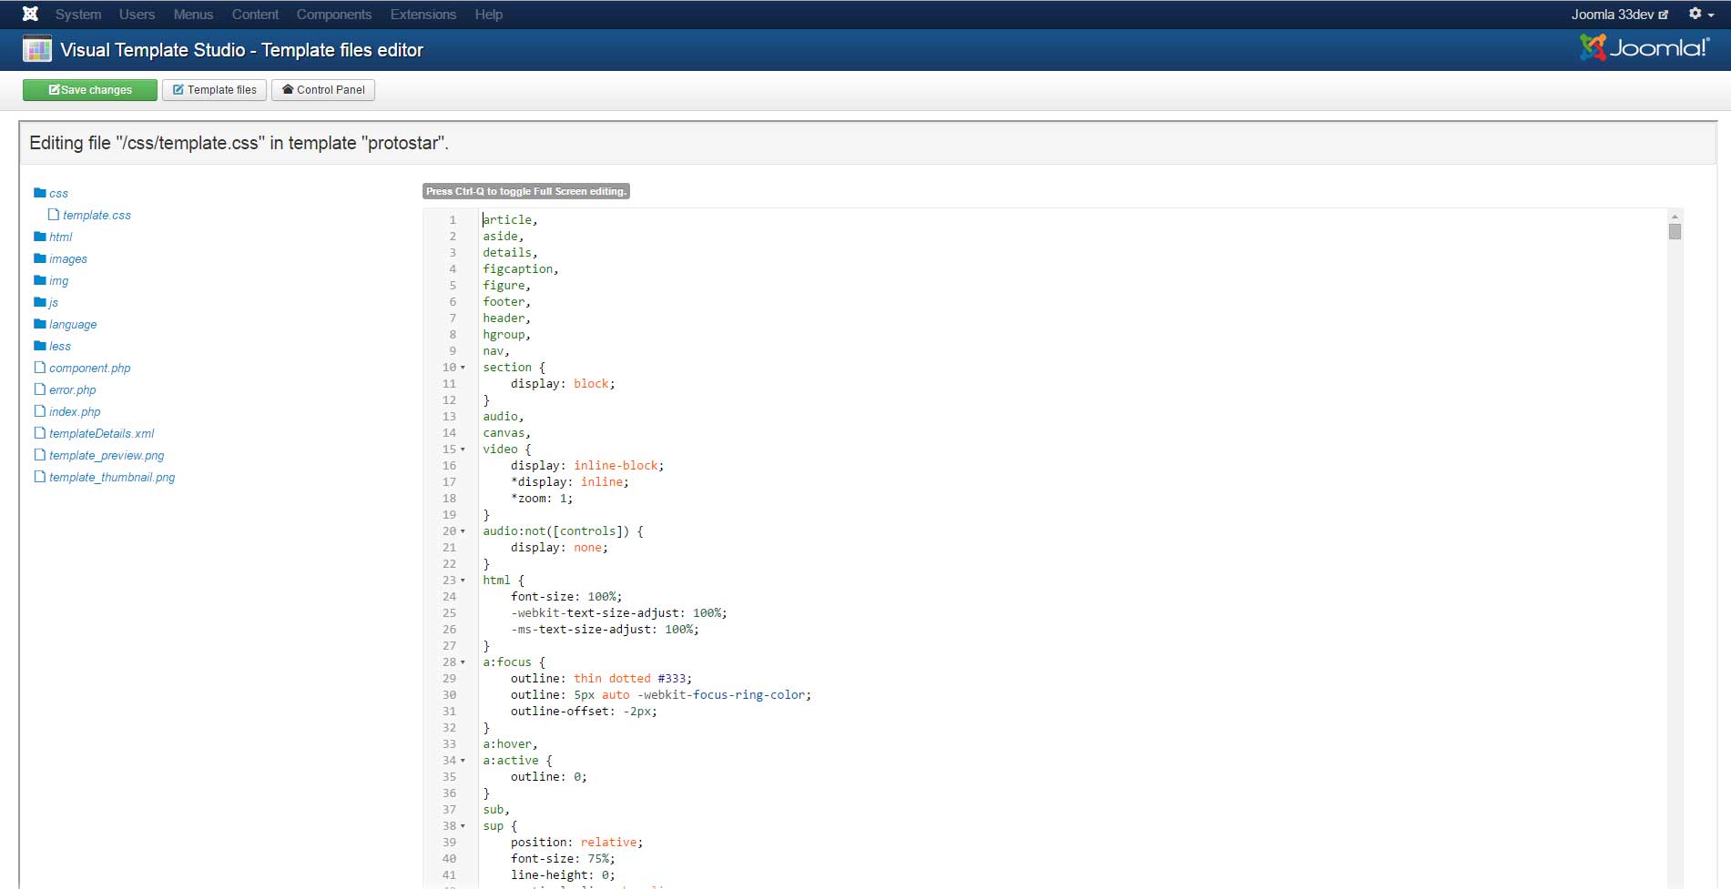Open the settings gear dropdown
Screen dimensions: 1731x889
(1701, 14)
